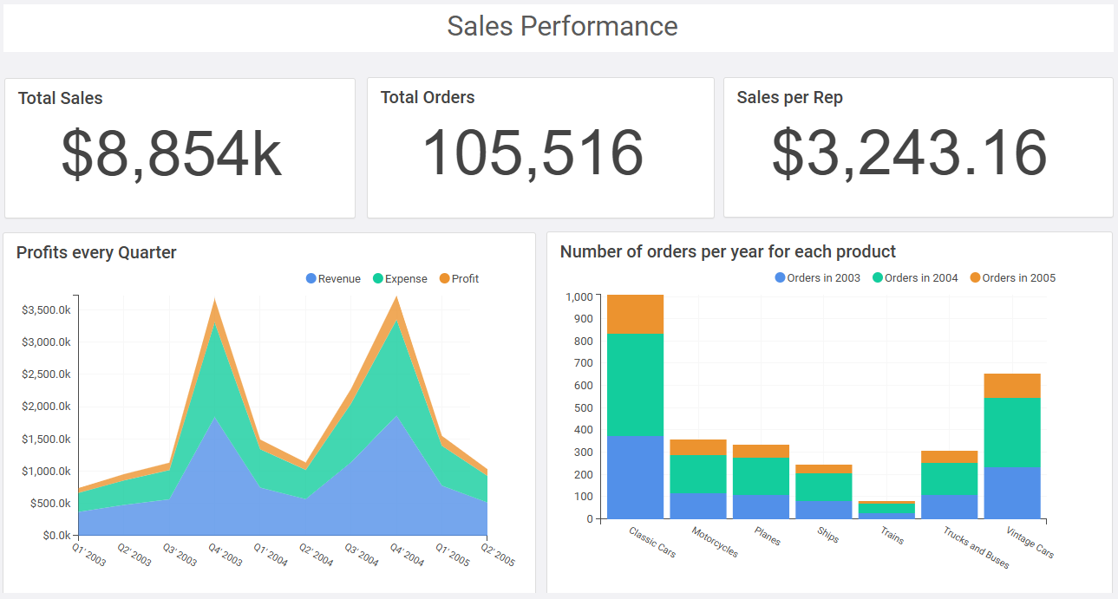This screenshot has width=1118, height=599.
Task: Click the Total Sales card heading
Action: [61, 99]
